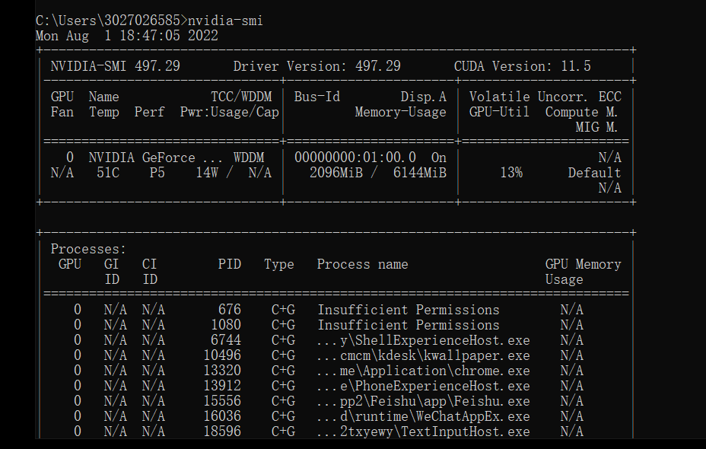Click the chrome.exe process name
This screenshot has height=449, width=706.
(x=423, y=371)
